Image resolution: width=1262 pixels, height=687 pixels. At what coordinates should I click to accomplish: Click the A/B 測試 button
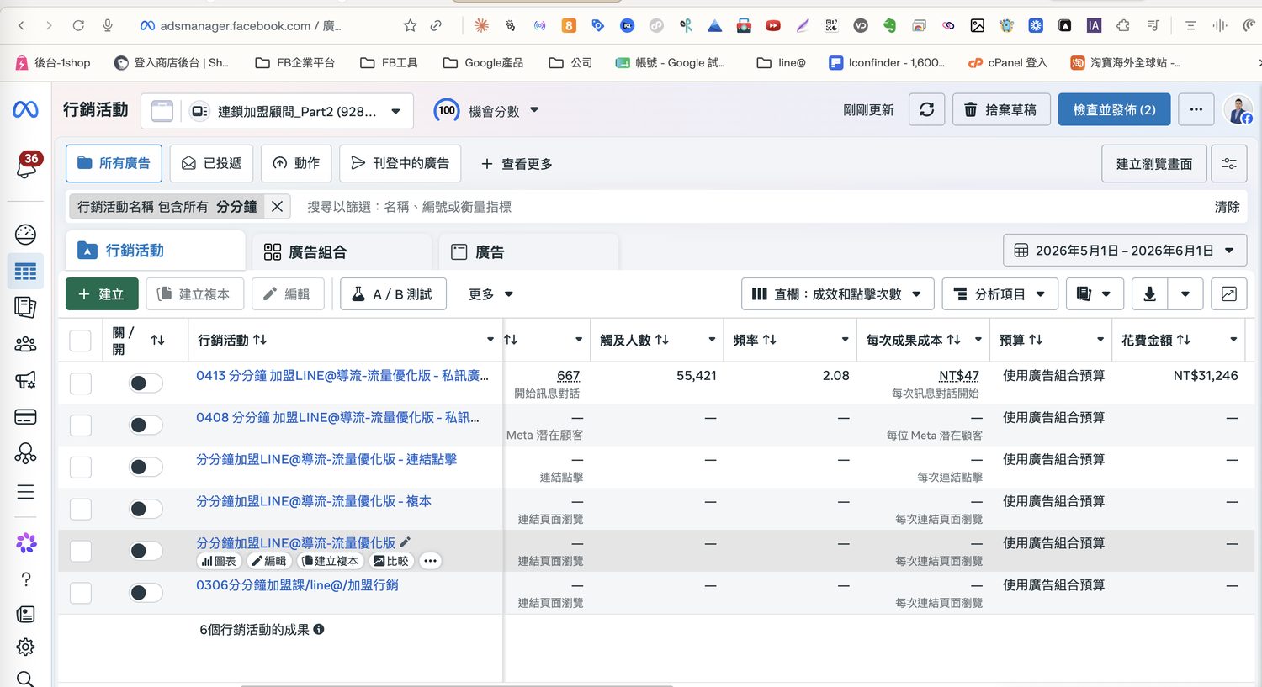[x=393, y=293]
